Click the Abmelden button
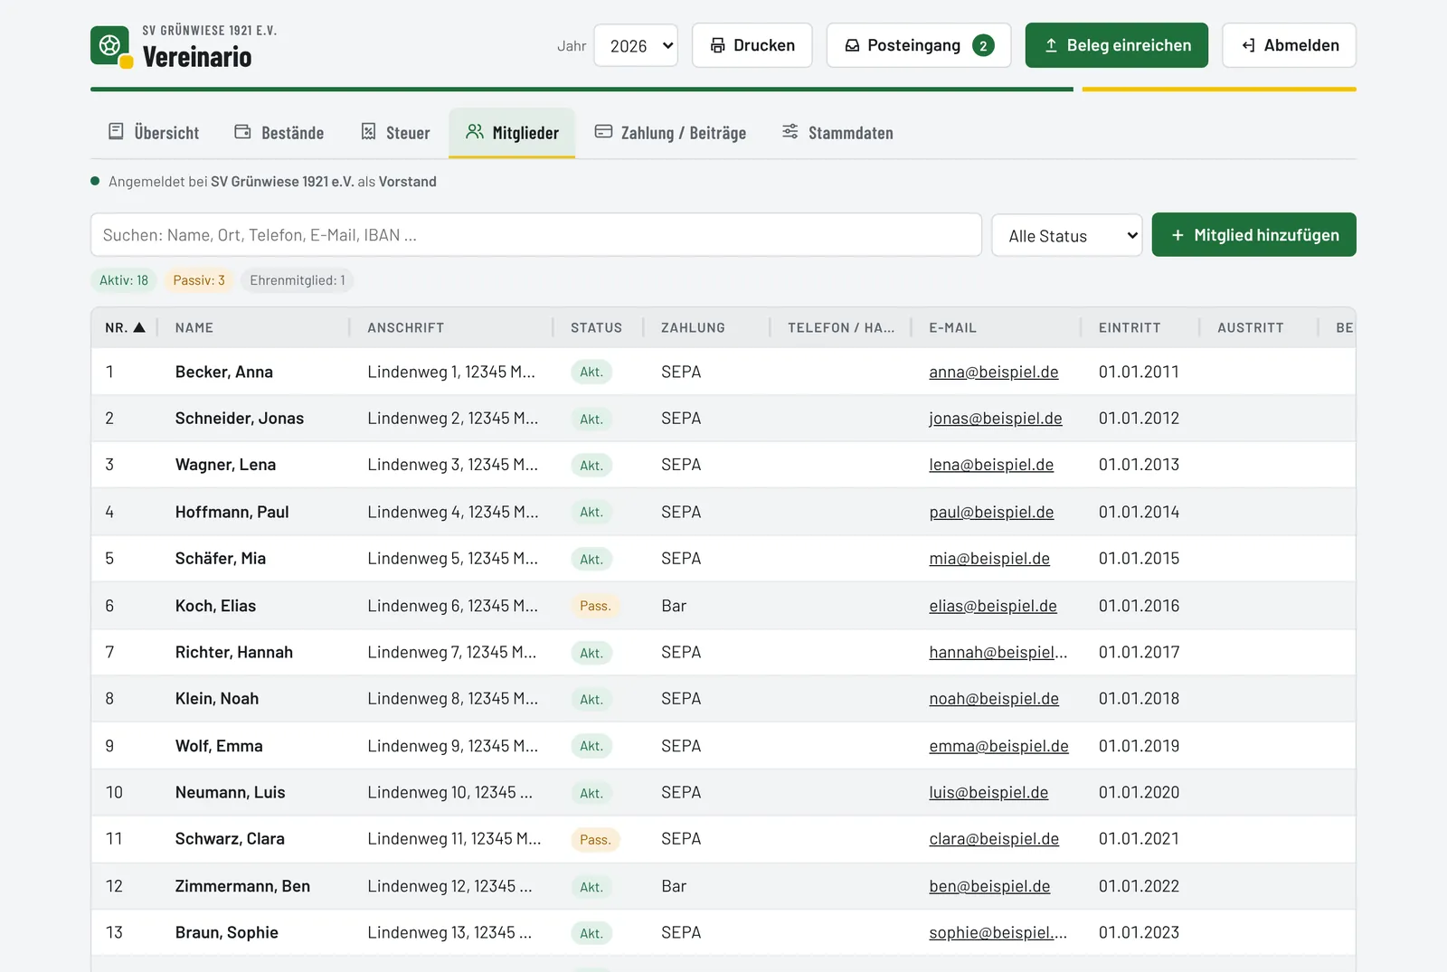The image size is (1447, 972). (1290, 45)
